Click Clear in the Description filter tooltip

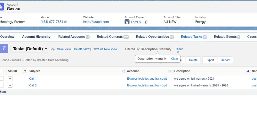(x=174, y=59)
